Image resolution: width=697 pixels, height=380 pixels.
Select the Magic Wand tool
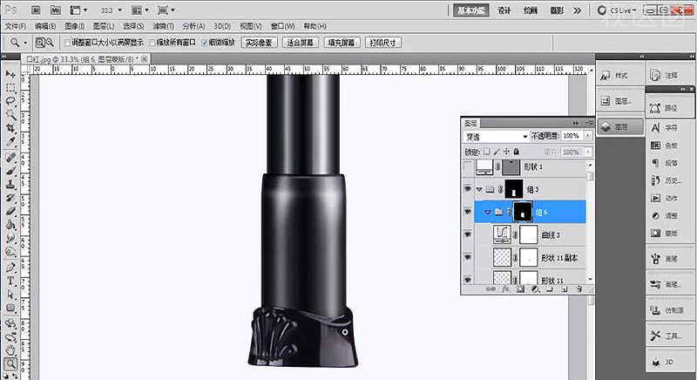coord(10,114)
